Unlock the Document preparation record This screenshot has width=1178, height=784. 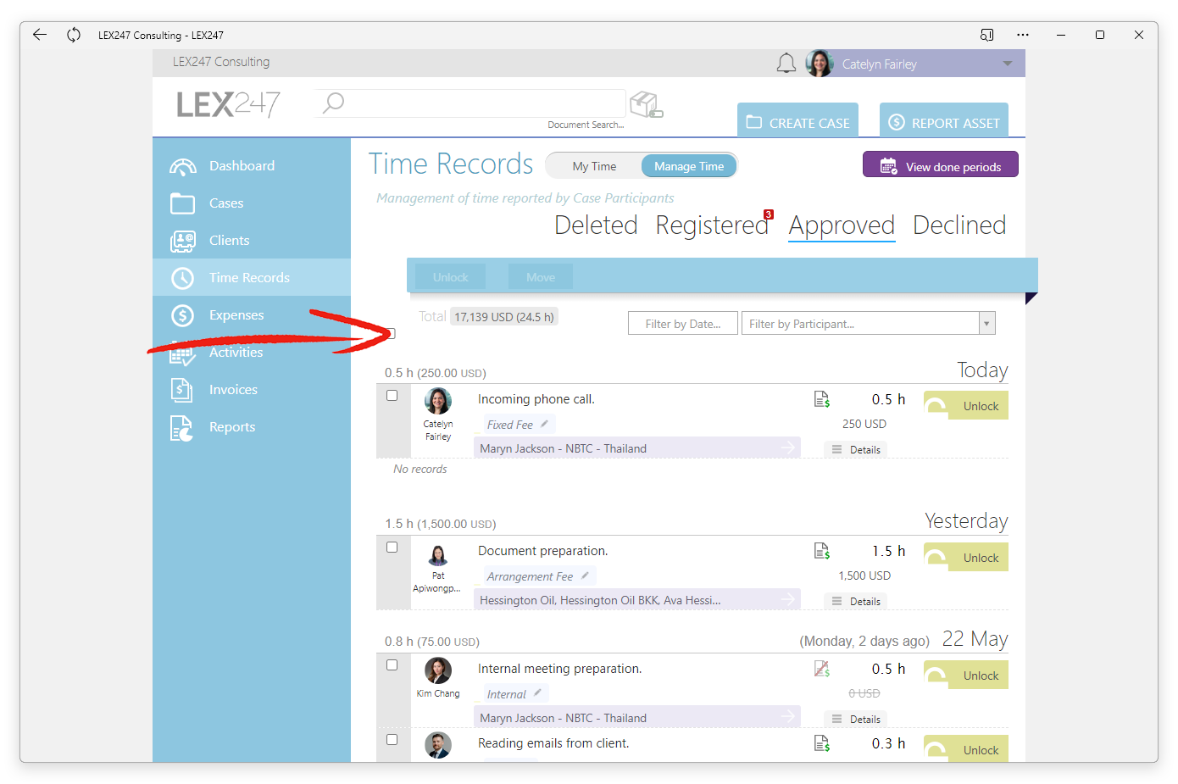pos(966,558)
